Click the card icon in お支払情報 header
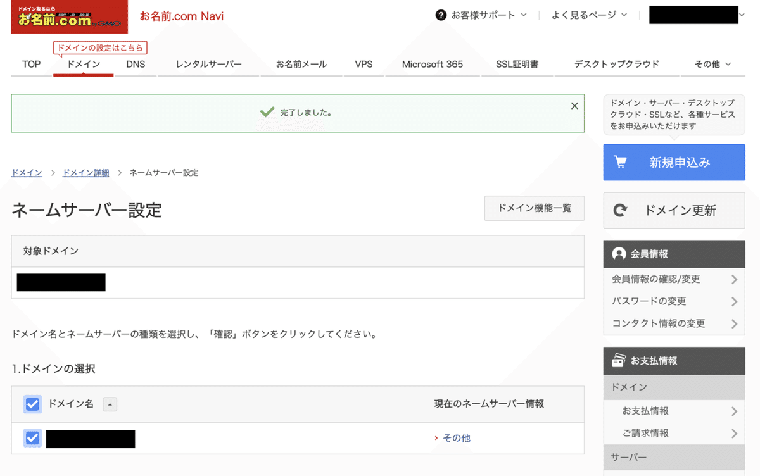This screenshot has height=476, width=760. click(x=617, y=360)
